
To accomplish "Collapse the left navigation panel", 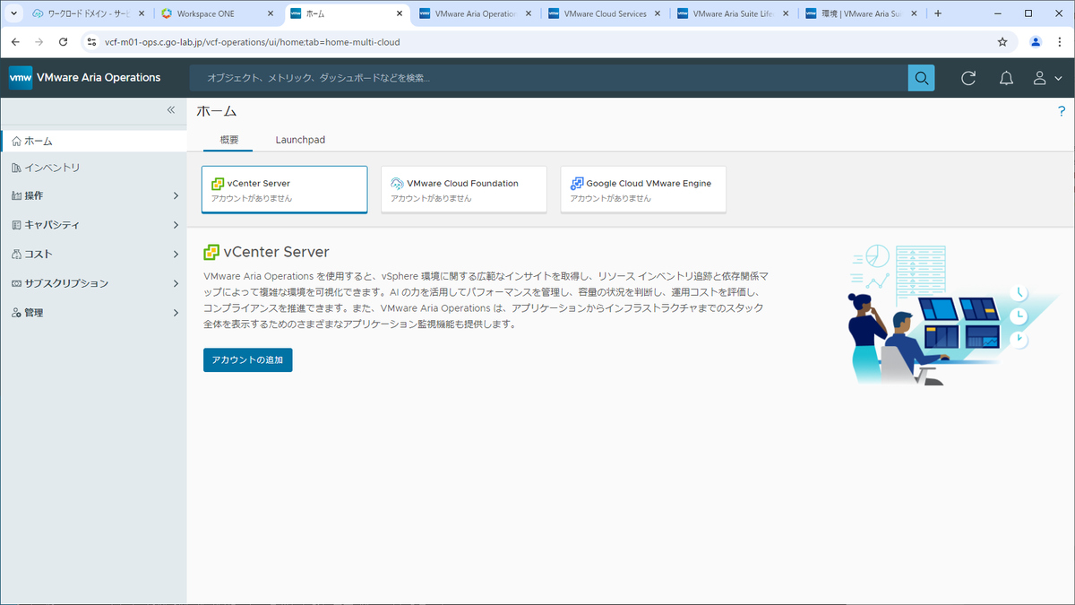I will click(x=170, y=110).
